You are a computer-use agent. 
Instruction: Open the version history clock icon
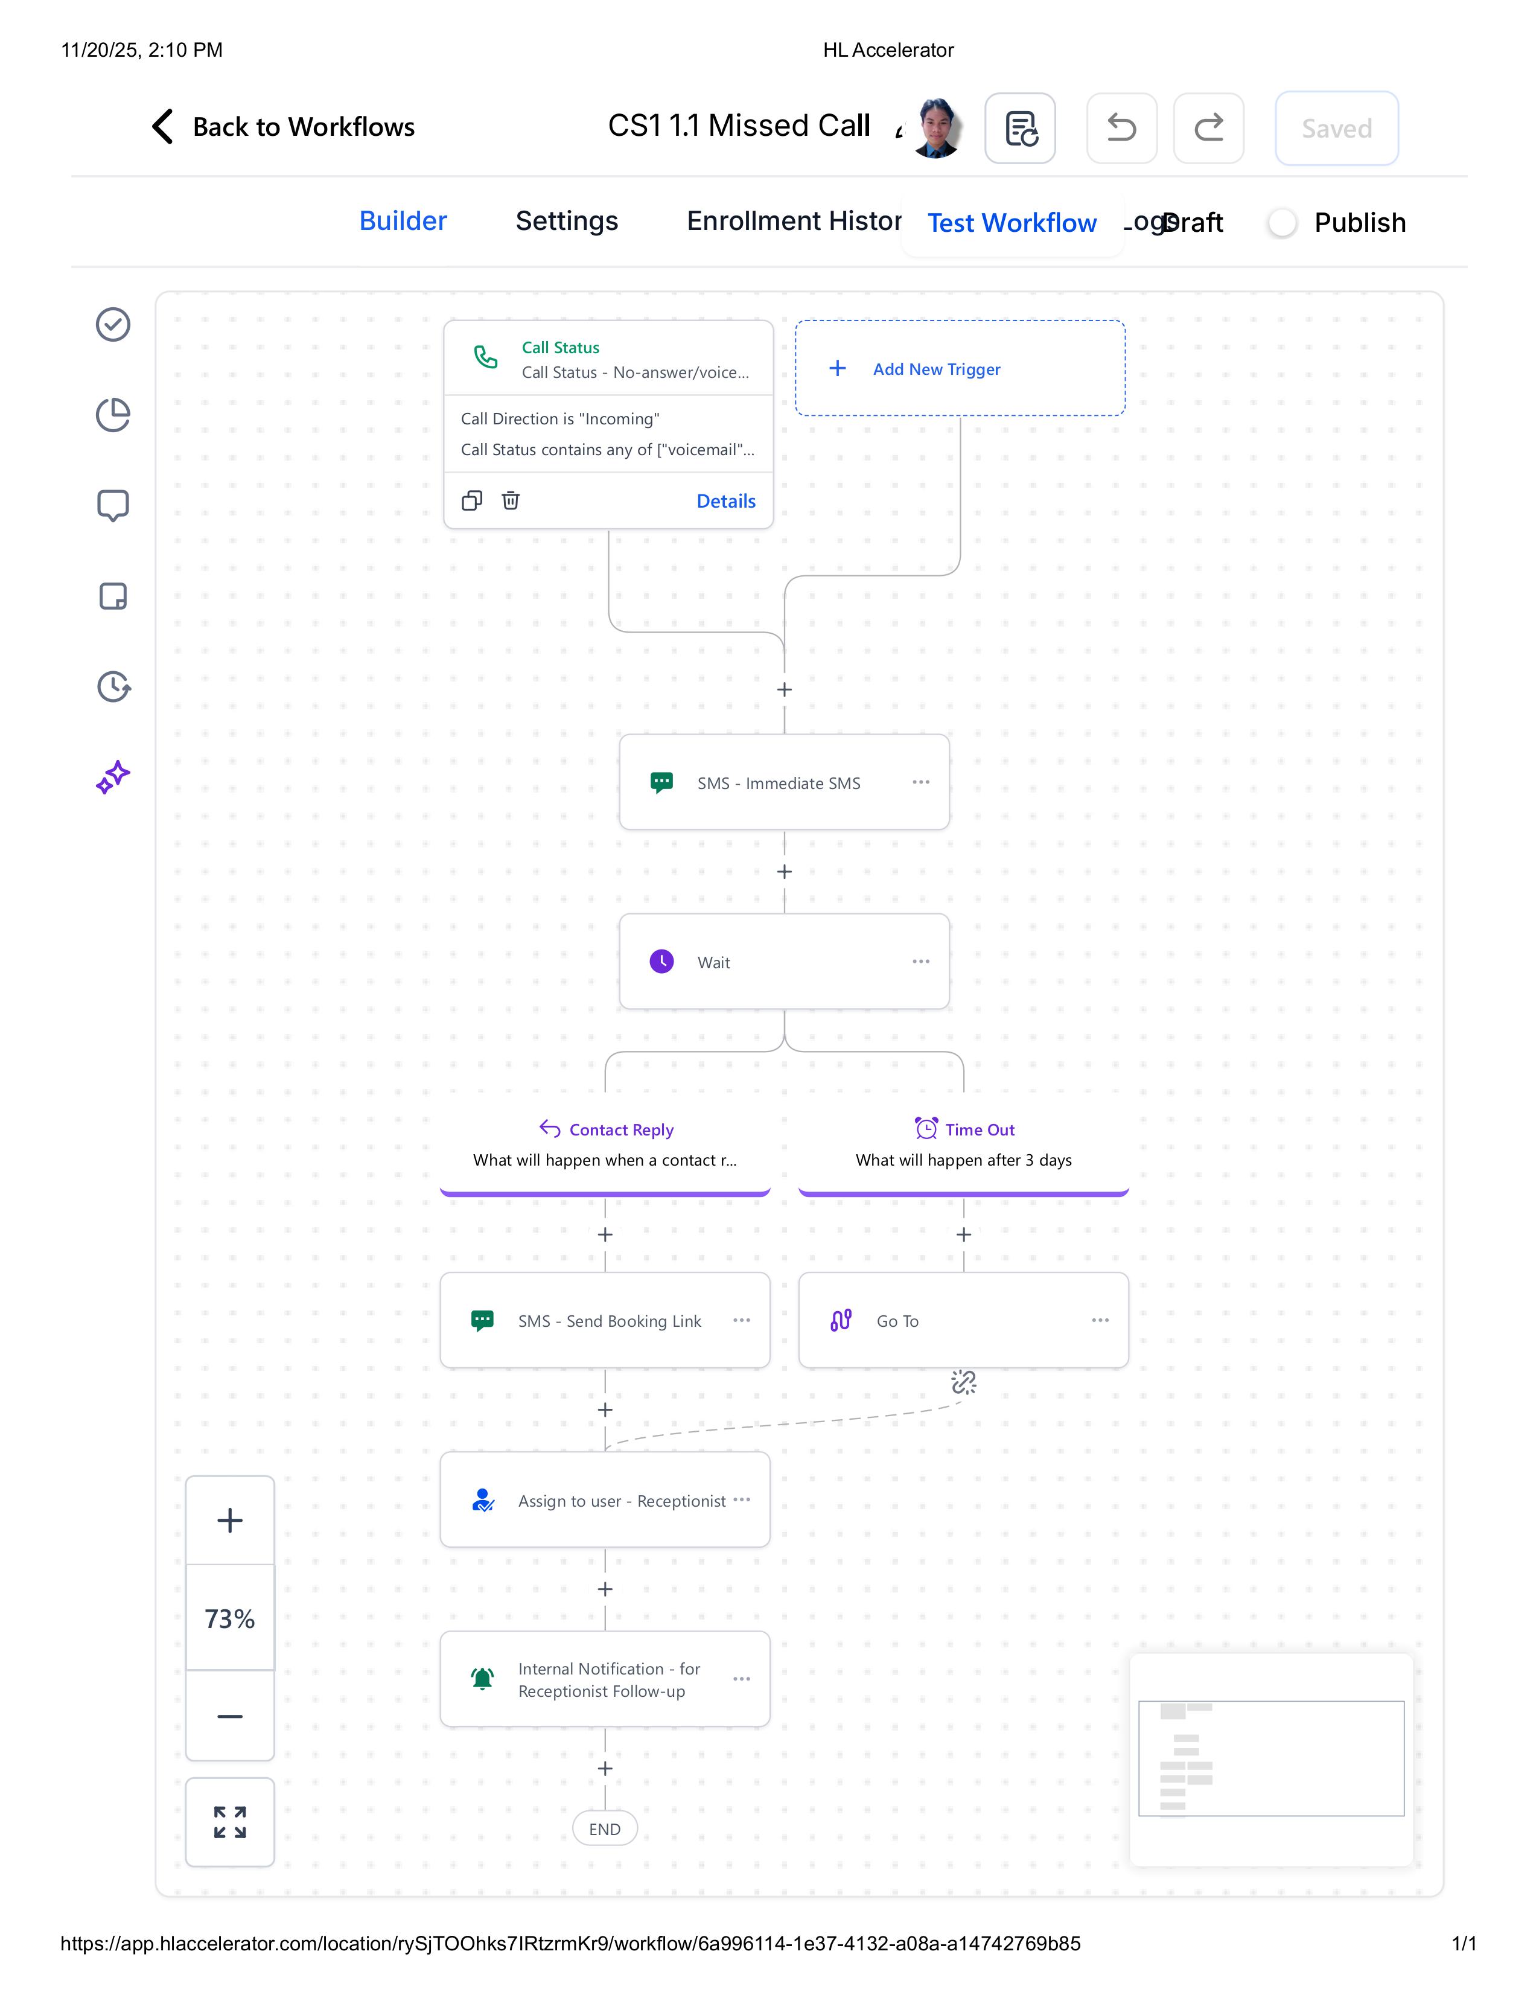pyautogui.click(x=113, y=687)
